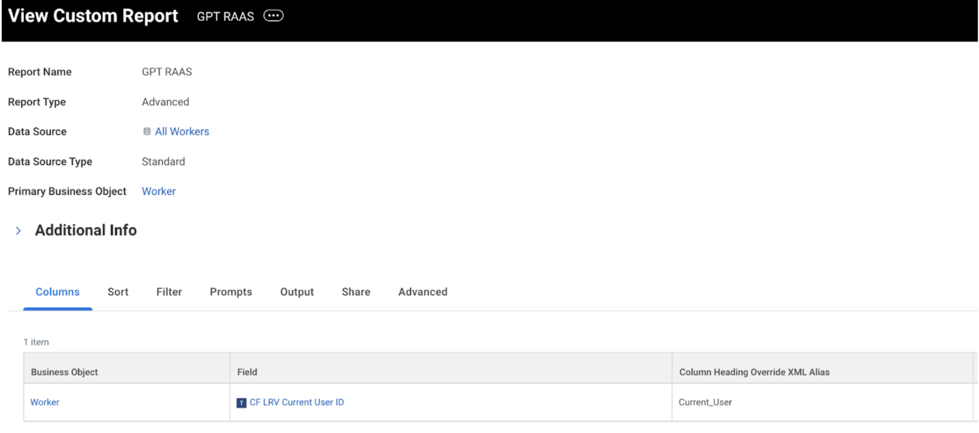Viewport: 979px width, 433px height.
Task: Open the Share tab
Action: tap(355, 292)
